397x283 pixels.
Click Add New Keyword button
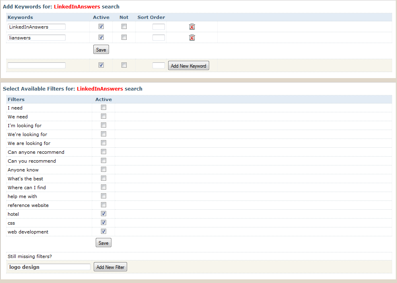(x=189, y=66)
